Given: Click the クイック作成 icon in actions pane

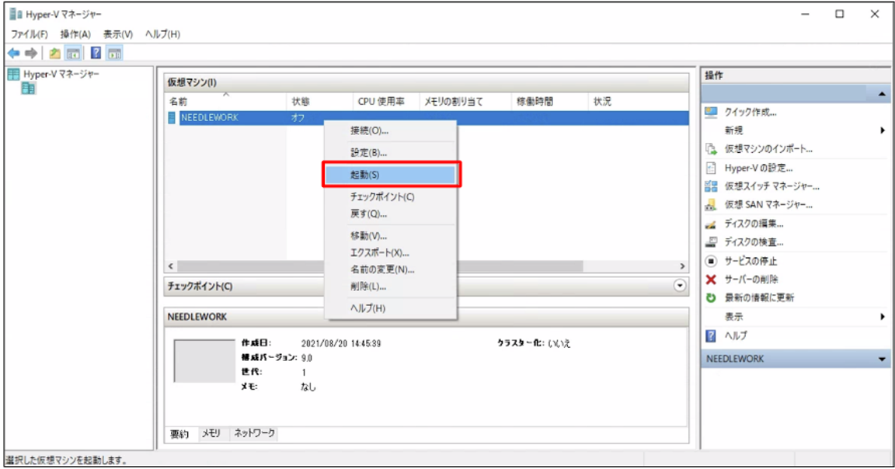Looking at the screenshot, I should (711, 113).
